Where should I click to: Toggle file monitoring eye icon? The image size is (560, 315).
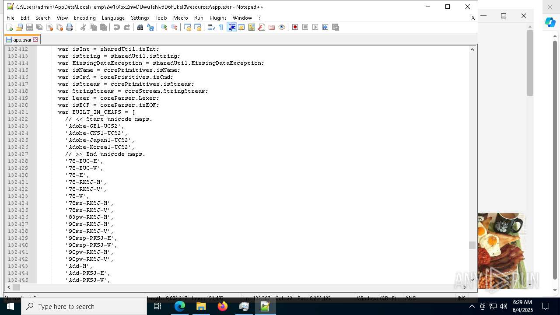tap(282, 27)
